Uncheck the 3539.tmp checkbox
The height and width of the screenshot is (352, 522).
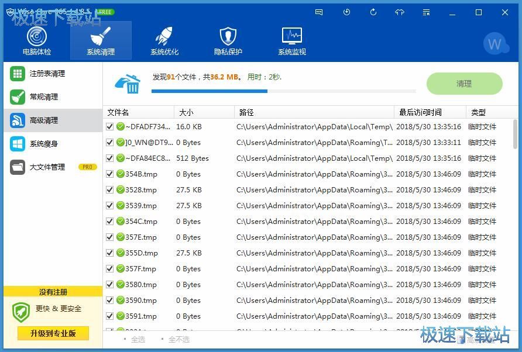[109, 206]
